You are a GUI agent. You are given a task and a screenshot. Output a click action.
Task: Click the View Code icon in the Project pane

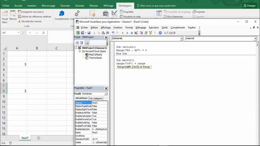coord(77,43)
